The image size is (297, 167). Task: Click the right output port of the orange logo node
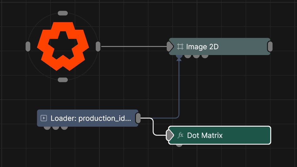[98, 46]
